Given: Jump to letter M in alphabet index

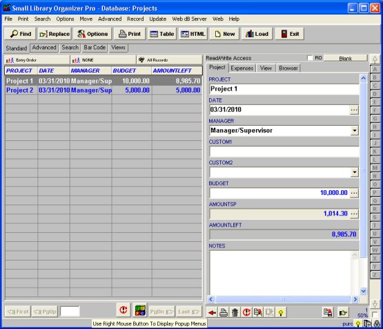Looking at the screenshot, I should pyautogui.click(x=375, y=168).
